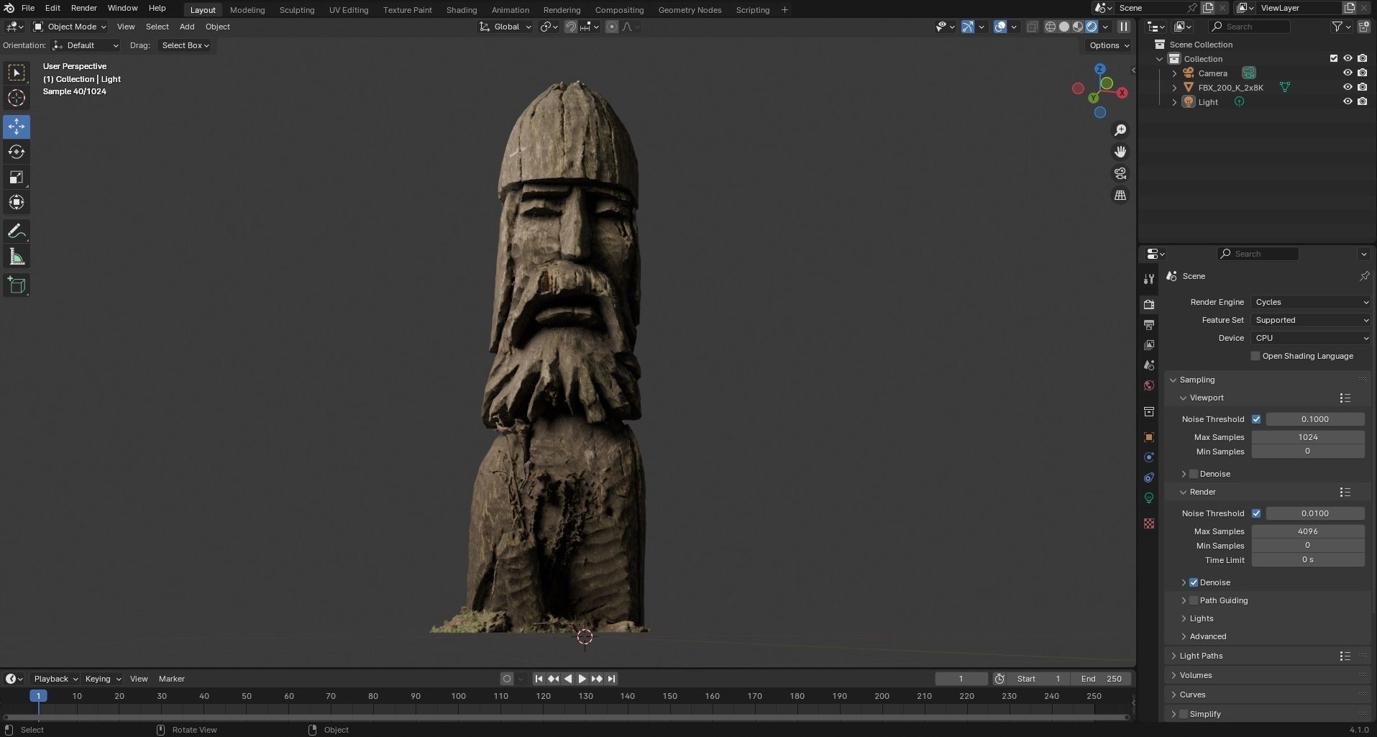The height and width of the screenshot is (737, 1377).
Task: Select the Add Cube tool
Action: coord(17,285)
